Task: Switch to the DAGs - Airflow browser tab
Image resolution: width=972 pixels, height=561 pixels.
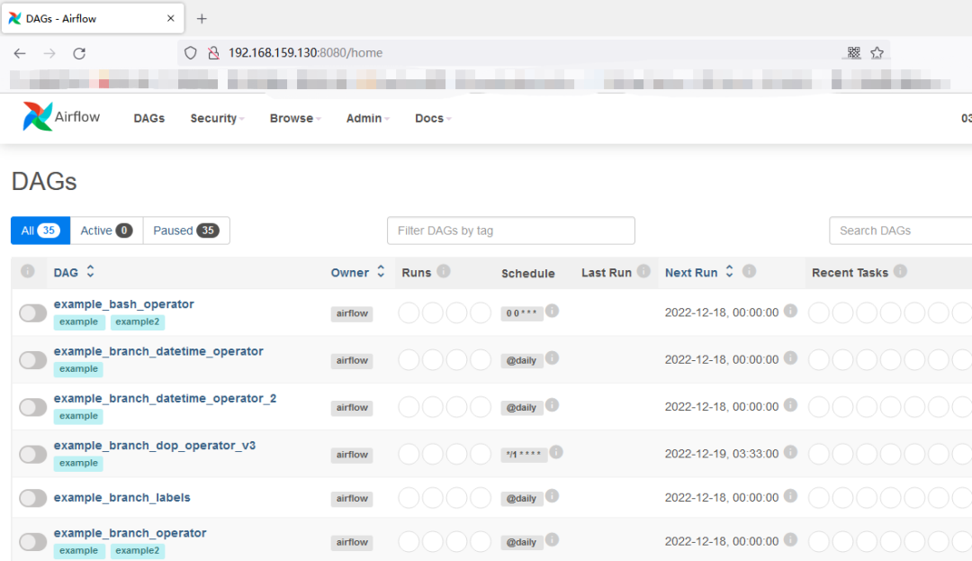Action: click(93, 19)
